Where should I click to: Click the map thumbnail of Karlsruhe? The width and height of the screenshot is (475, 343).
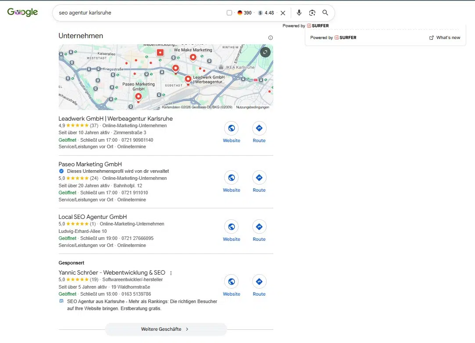click(166, 77)
